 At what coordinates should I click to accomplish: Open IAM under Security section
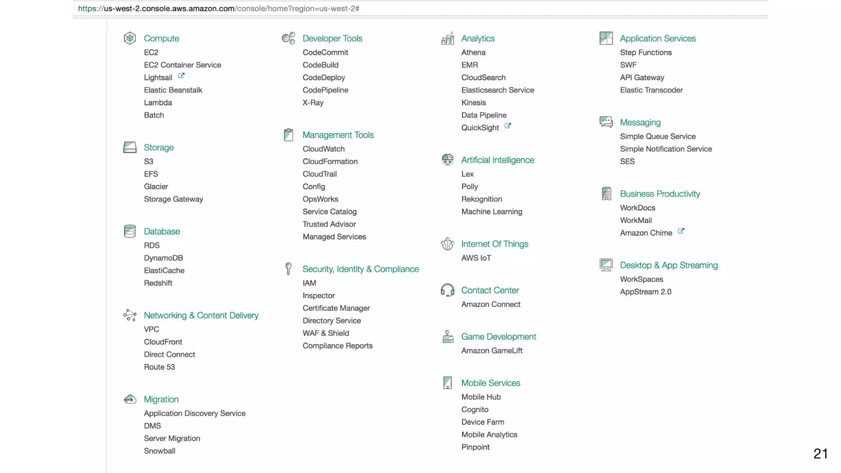click(x=309, y=283)
